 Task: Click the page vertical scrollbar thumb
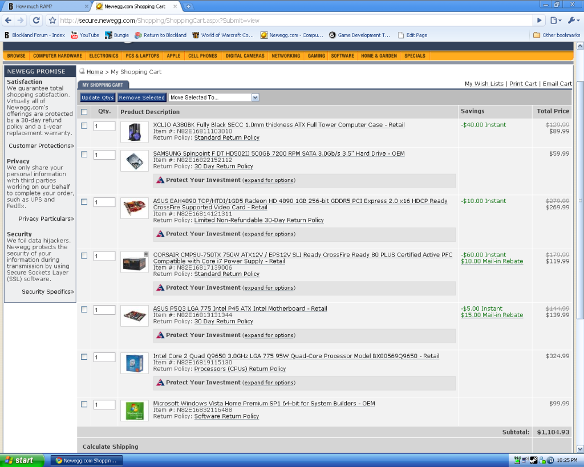point(580,200)
